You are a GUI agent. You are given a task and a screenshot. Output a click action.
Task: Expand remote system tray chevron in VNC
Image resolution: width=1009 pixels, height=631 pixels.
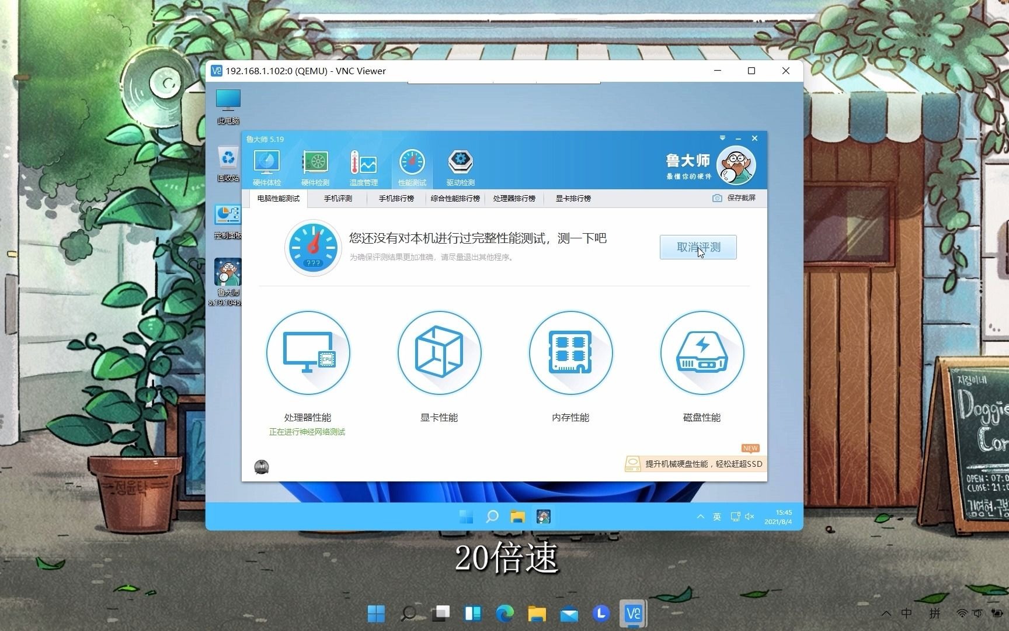point(700,516)
